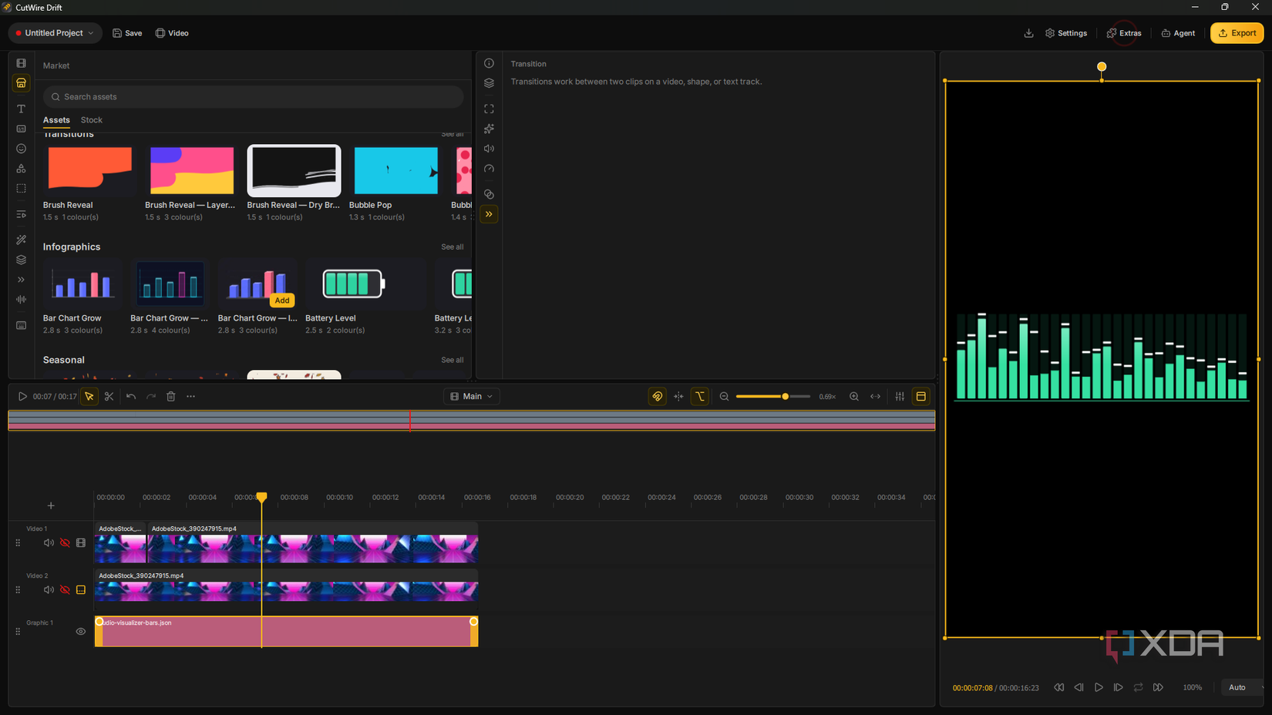Open the speed gauge properties icon
1272x715 pixels.
[489, 169]
